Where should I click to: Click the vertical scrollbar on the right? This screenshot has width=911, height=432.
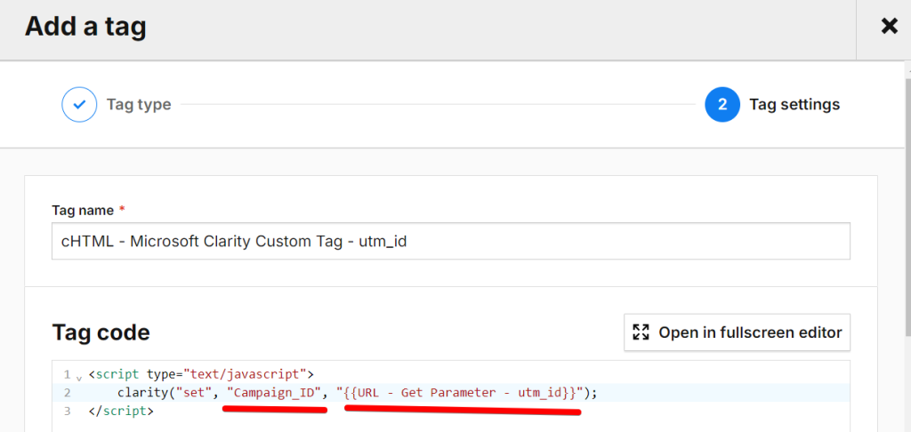point(907,204)
